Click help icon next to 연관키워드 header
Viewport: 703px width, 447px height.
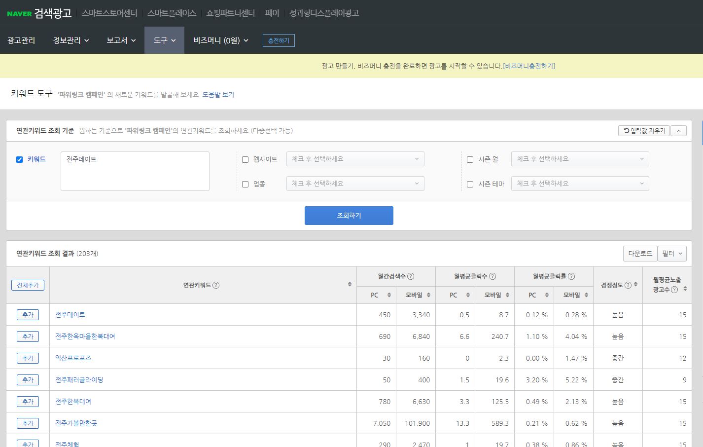216,285
